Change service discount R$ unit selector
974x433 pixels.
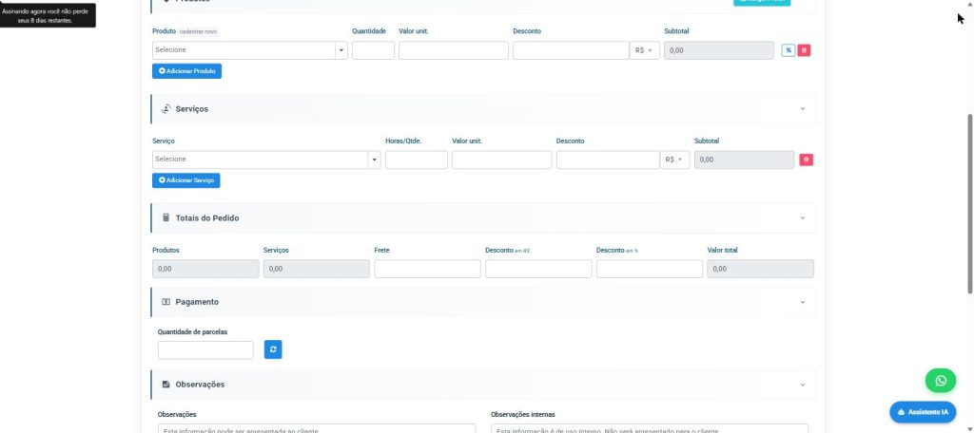[x=674, y=160]
